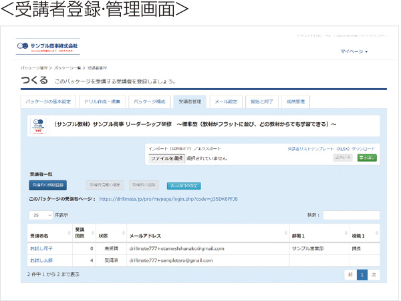Click the dark blue 受講者の個別登録 button
Image resolution: width=401 pixels, height=301 pixels.
48,186
